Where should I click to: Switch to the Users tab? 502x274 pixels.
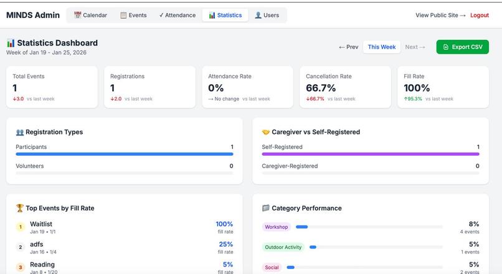(x=267, y=15)
